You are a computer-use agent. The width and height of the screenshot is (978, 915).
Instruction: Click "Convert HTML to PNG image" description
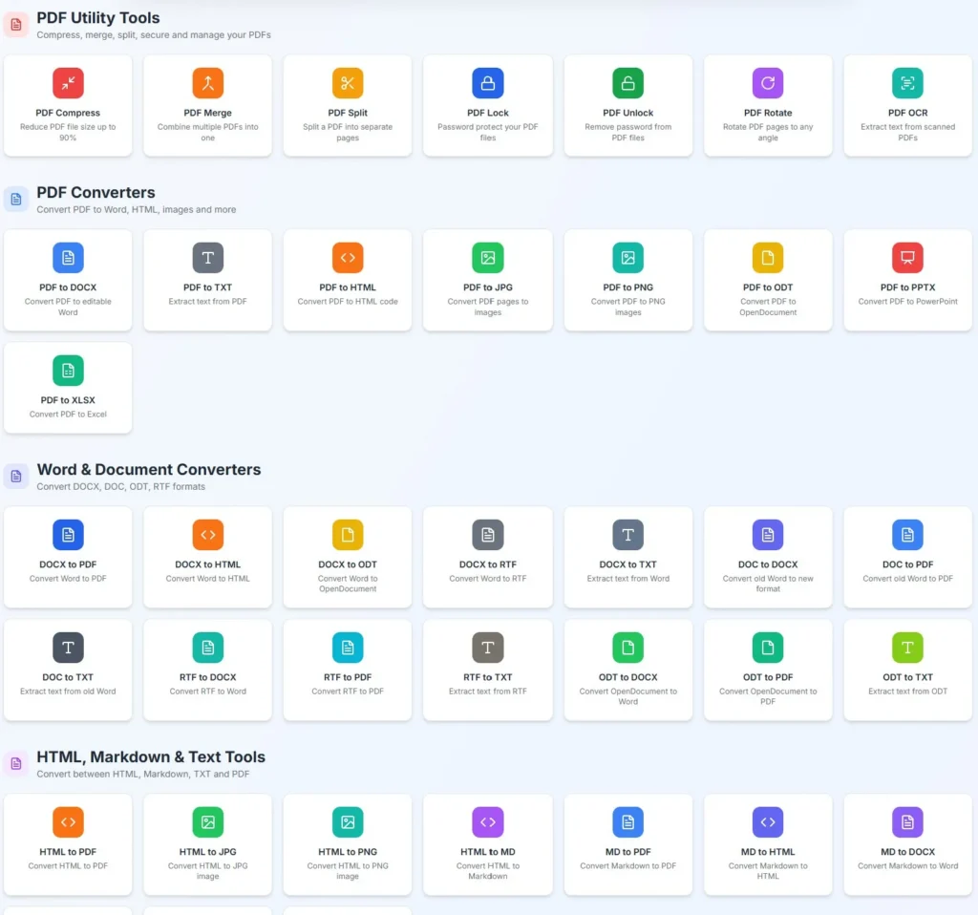[348, 871]
